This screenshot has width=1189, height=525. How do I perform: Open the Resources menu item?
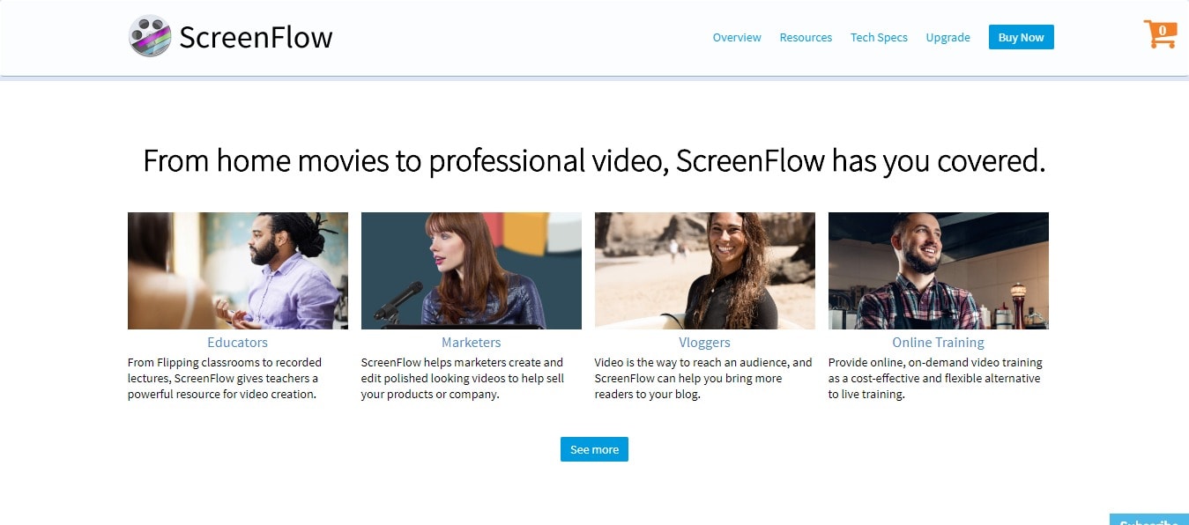pos(806,37)
